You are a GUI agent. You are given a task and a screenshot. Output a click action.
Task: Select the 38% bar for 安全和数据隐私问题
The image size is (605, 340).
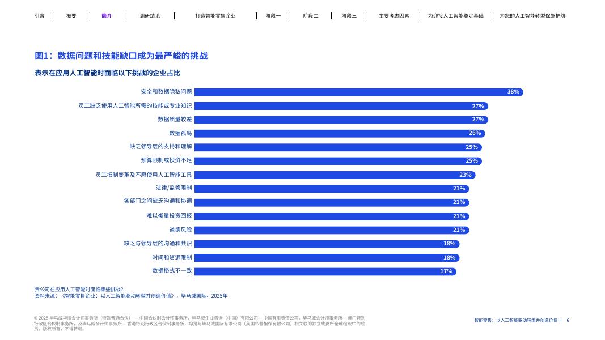tap(357, 92)
